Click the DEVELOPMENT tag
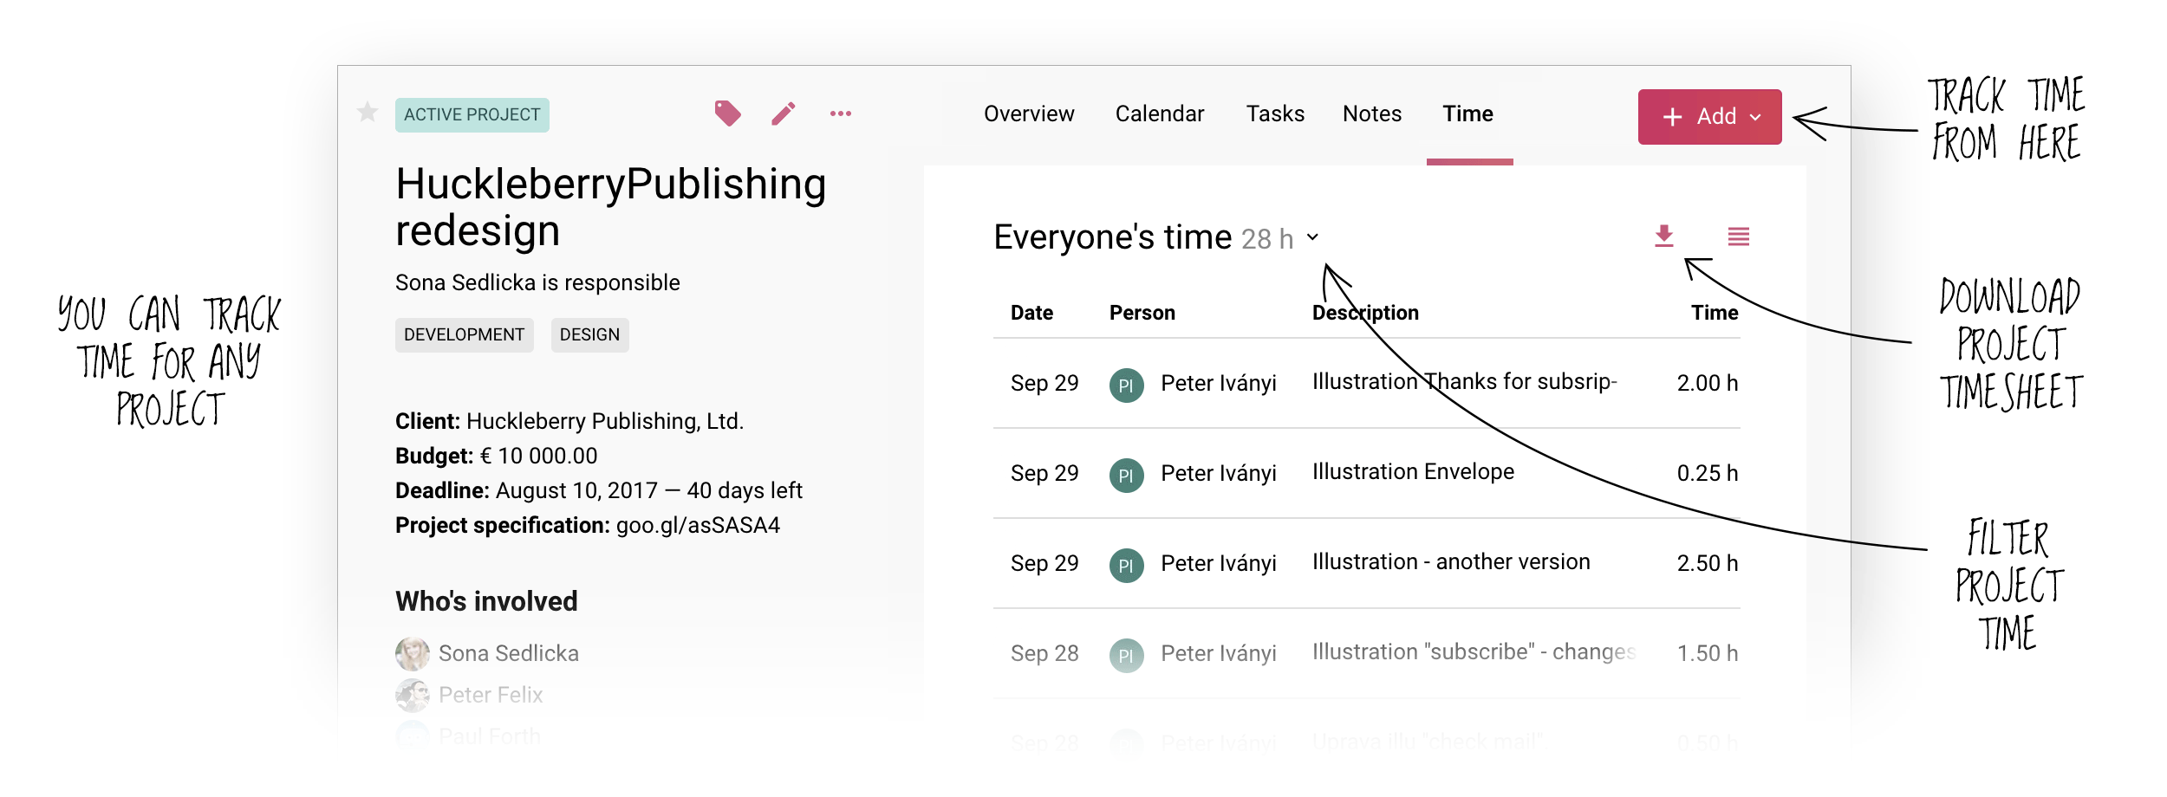The width and height of the screenshot is (2167, 797). [464, 334]
